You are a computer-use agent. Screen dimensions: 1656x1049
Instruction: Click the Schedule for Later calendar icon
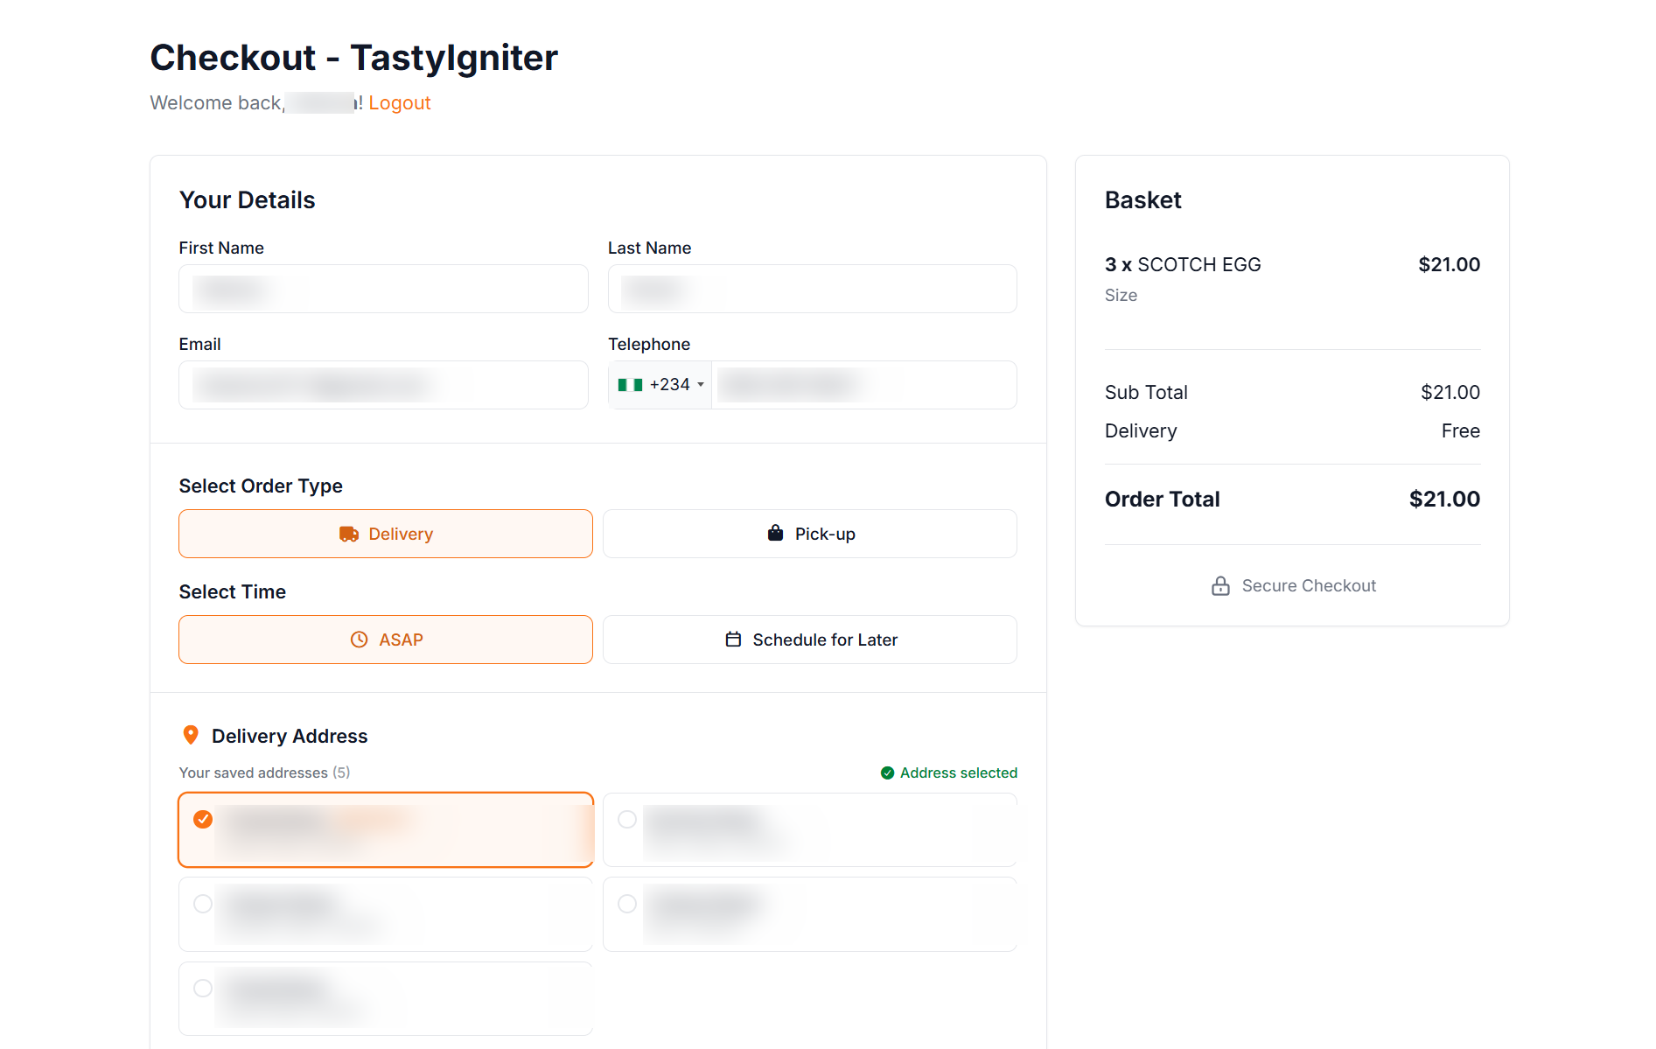[x=733, y=640]
